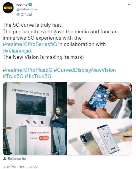Click the person icon beside Reliance Jio
Screen dimensions: 136x169
5,159
